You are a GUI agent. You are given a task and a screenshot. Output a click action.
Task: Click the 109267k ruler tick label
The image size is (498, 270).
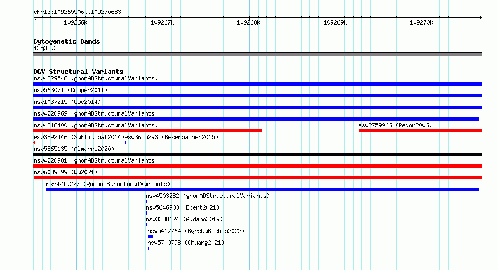pos(162,22)
